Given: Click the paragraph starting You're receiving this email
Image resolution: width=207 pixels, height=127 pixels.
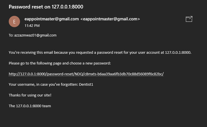Looking at the screenshot, I should click(100, 53).
